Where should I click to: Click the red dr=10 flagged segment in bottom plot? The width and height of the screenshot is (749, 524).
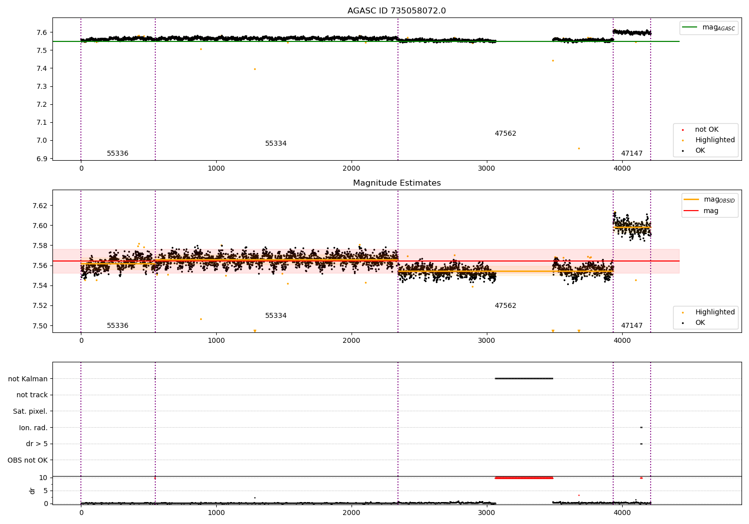(x=524, y=478)
